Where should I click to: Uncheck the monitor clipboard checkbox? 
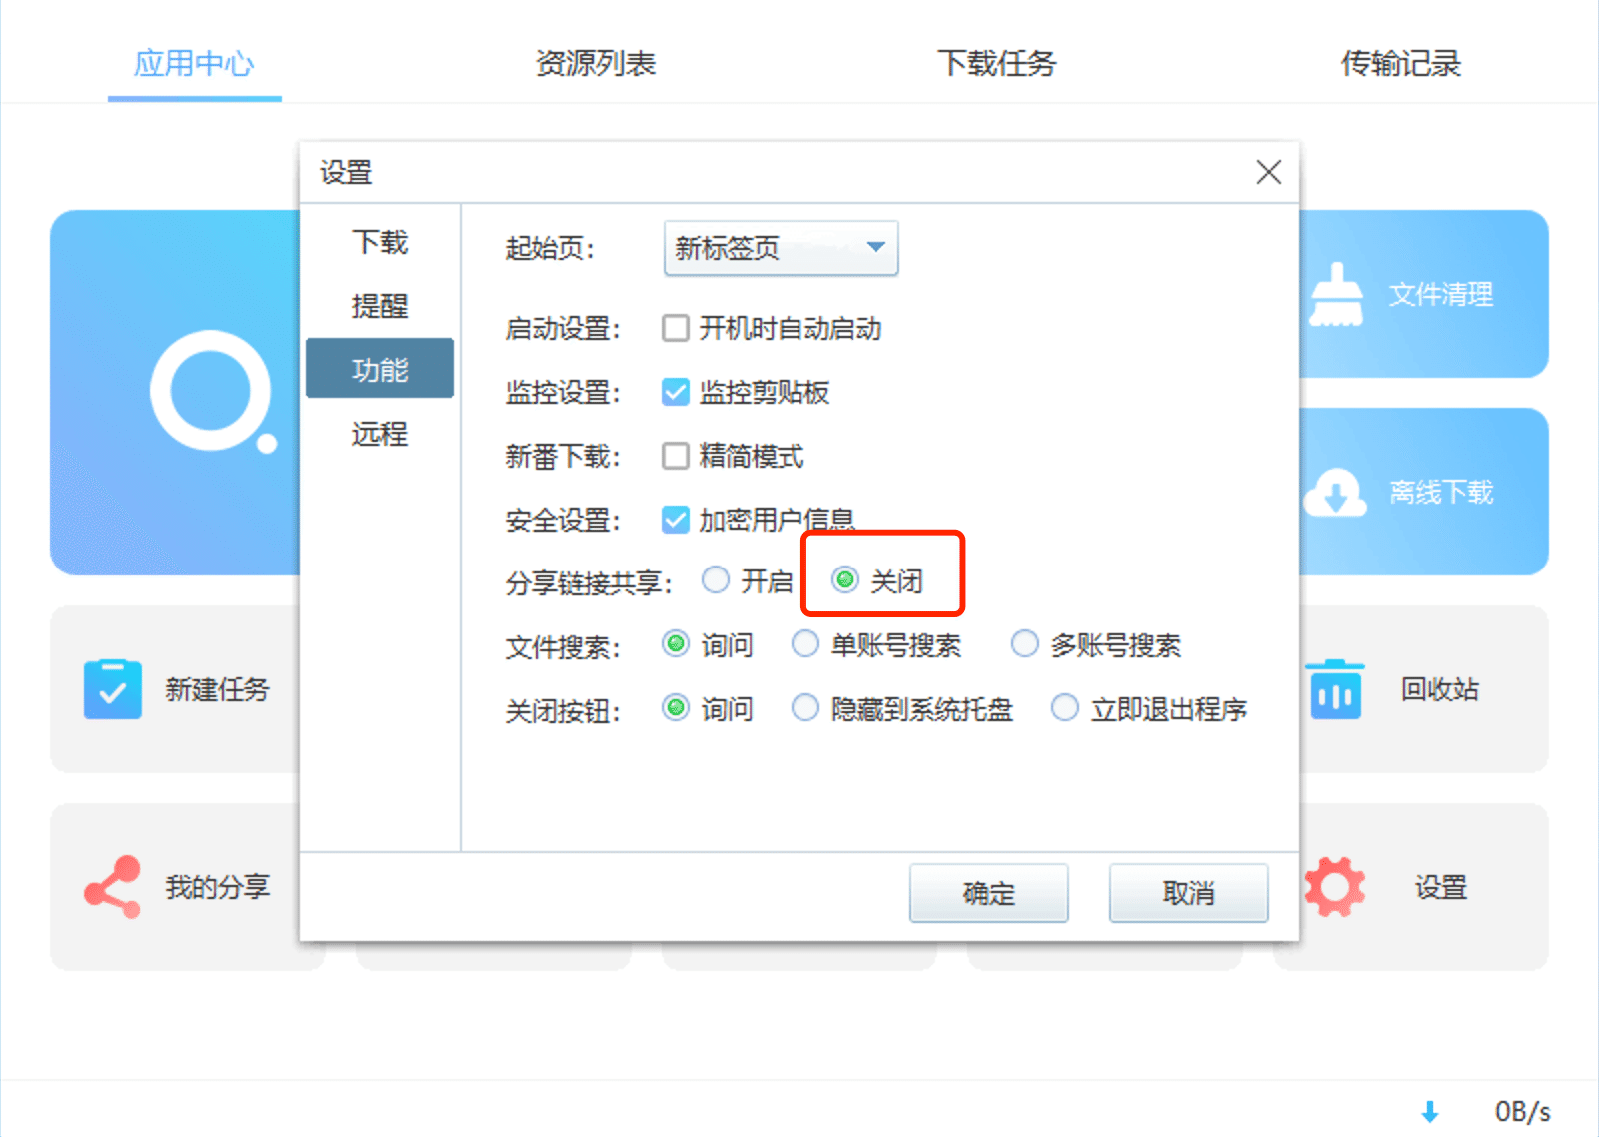[x=676, y=392]
